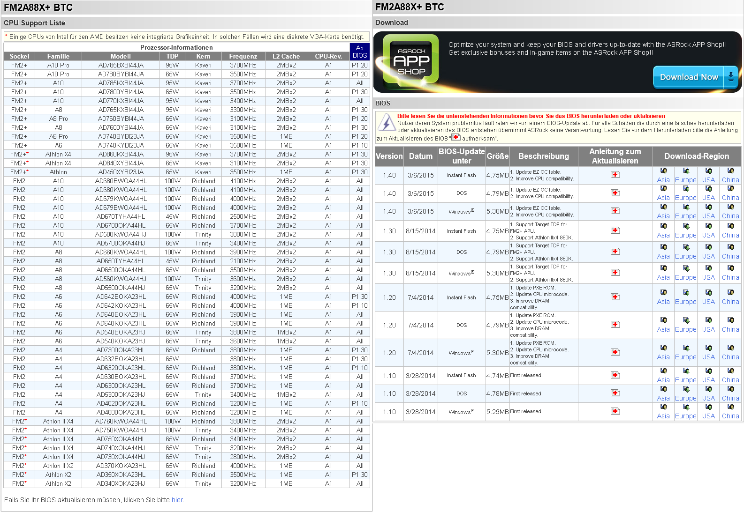Screen dimensions: 744x512
Task: Click the 'Ab BIOS' column header
Action: click(x=360, y=52)
